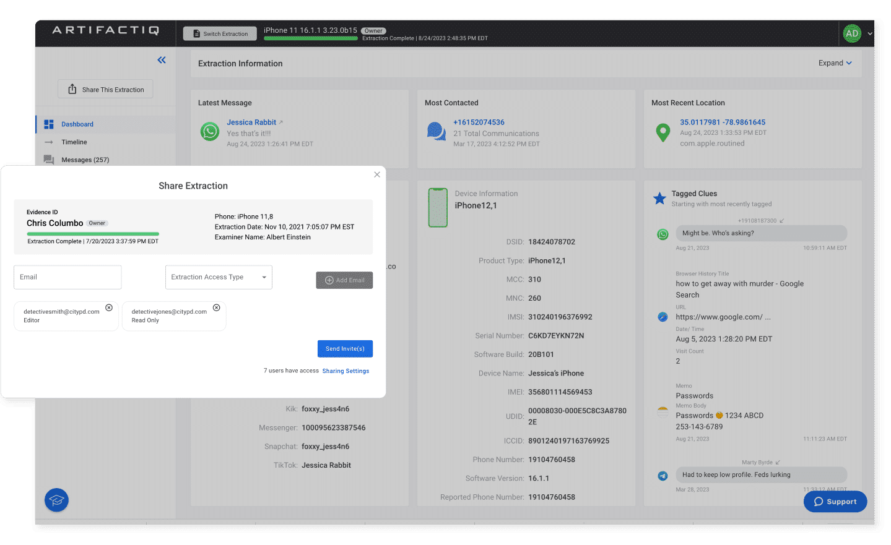Image resolution: width=891 pixels, height=545 pixels.
Task: Click the Tagged Clues star icon
Action: tap(659, 199)
